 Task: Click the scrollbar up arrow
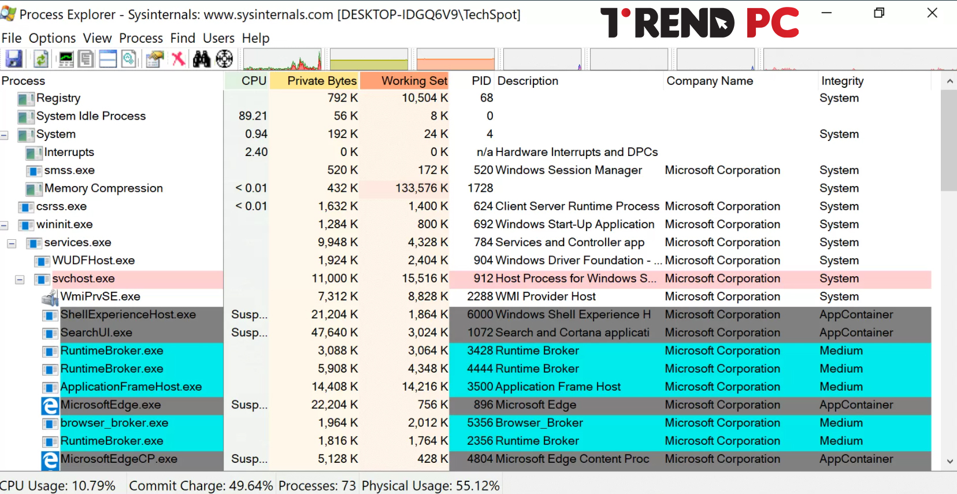pos(949,81)
